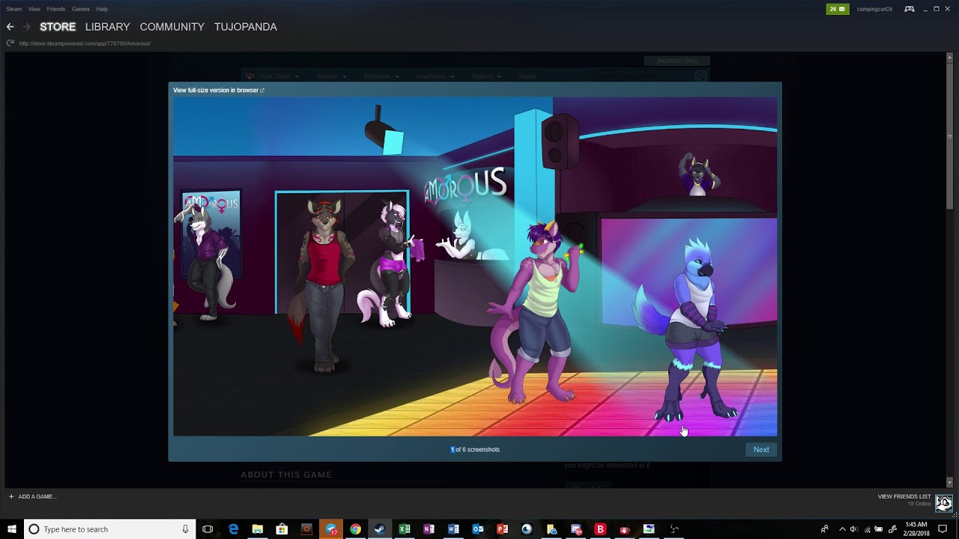Screen dimensions: 959x539
Task: Open the TUJOPANDA profile tab
Action: tap(246, 27)
